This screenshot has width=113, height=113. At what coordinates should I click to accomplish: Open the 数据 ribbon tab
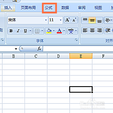click(x=65, y=8)
